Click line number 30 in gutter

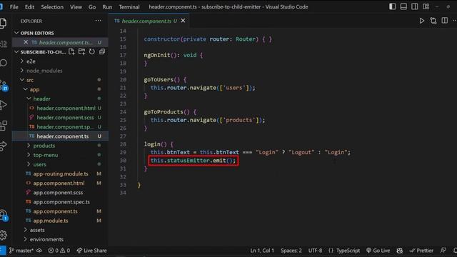(123, 160)
